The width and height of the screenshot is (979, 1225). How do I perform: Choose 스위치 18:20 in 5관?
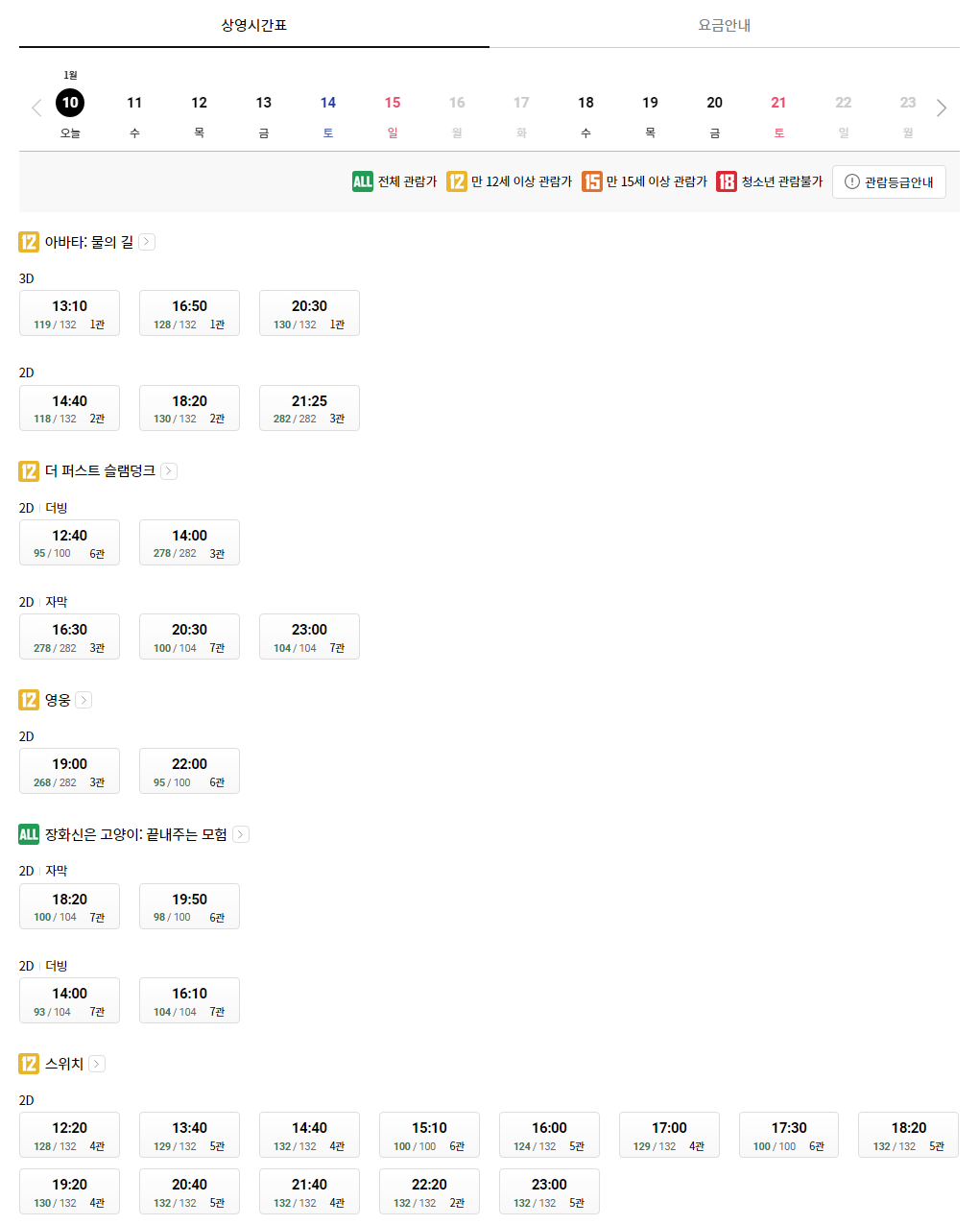tap(908, 1135)
